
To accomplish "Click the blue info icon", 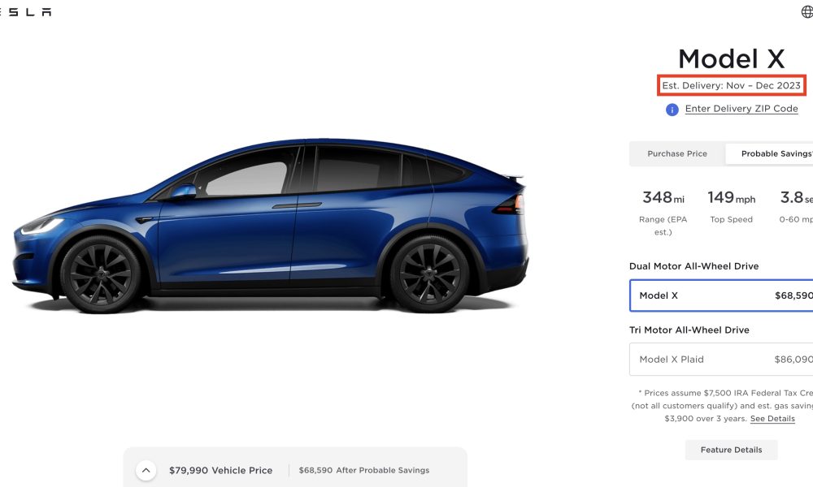I will (x=672, y=110).
